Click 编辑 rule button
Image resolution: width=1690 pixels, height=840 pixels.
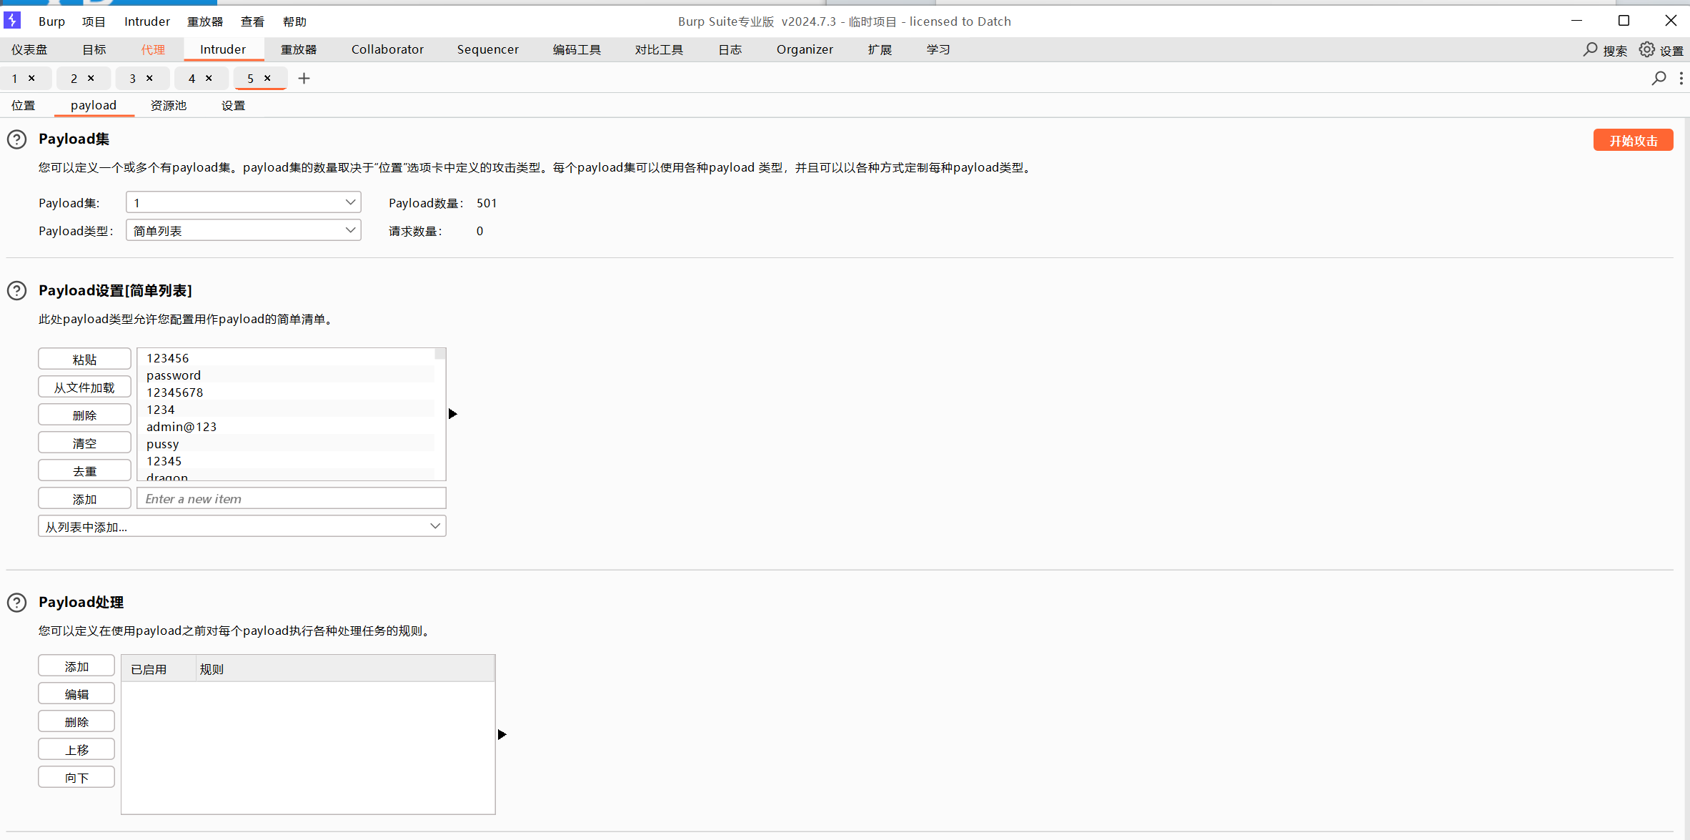coord(76,693)
